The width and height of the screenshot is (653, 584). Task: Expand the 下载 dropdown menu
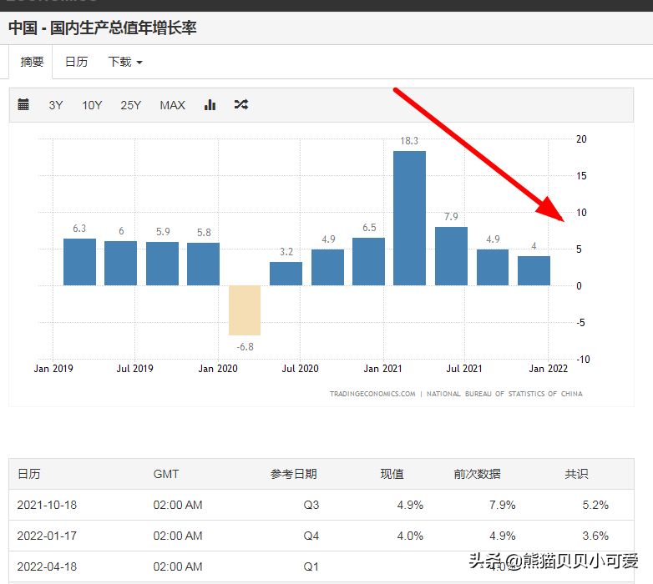[x=125, y=62]
